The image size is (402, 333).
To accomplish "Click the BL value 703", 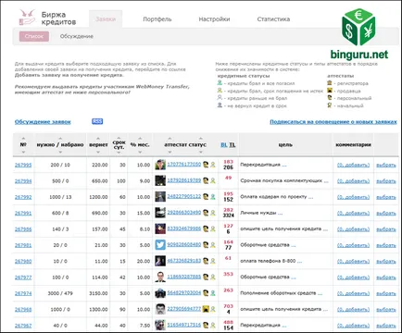I will click(x=228, y=306).
